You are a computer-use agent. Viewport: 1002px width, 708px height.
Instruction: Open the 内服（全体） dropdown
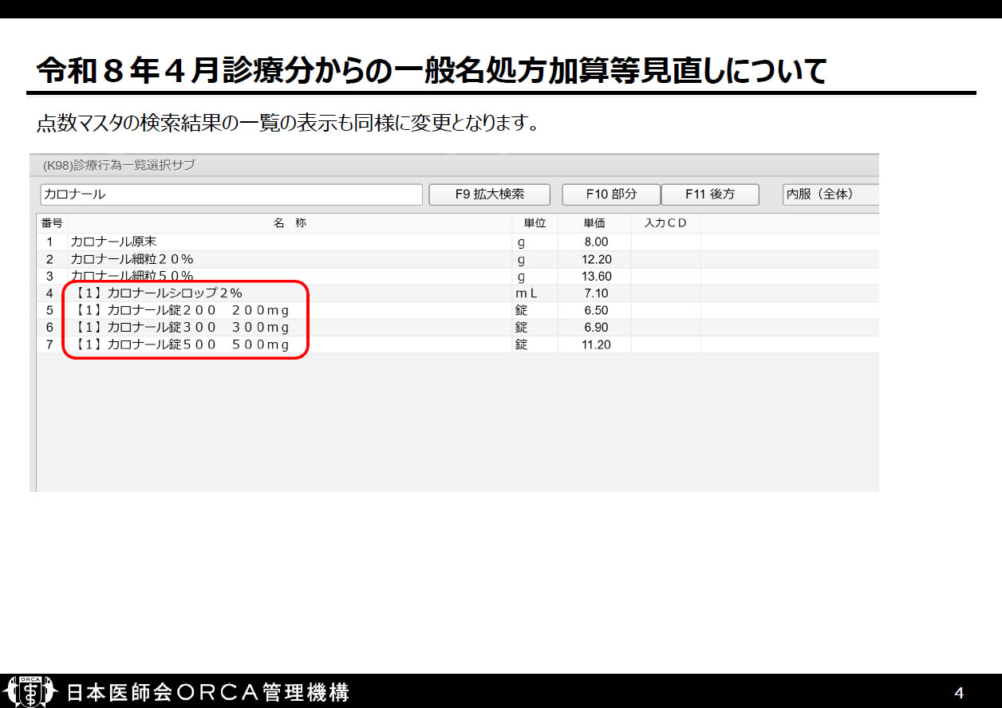point(830,195)
